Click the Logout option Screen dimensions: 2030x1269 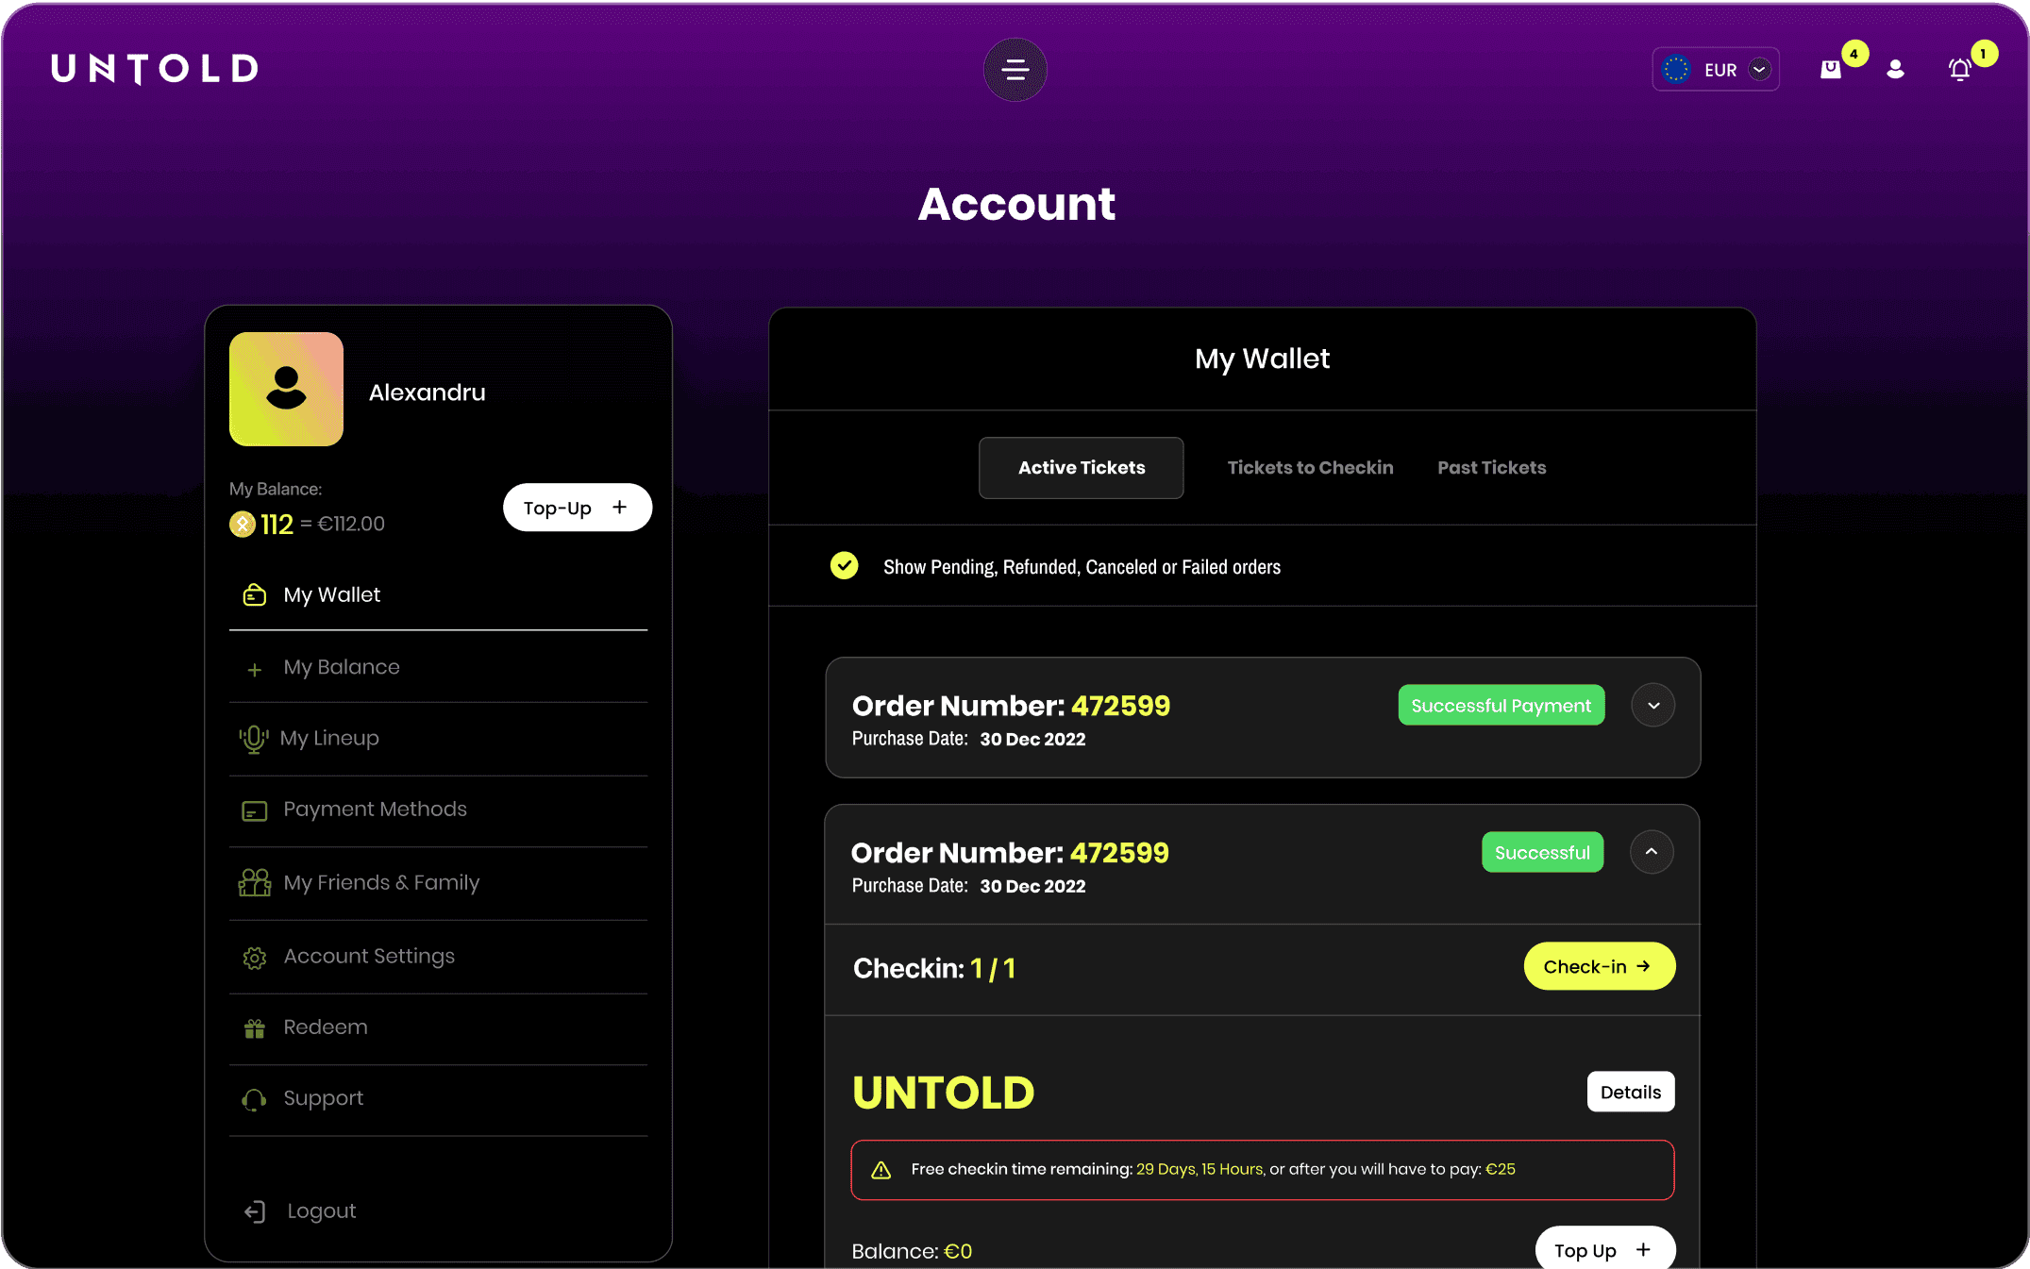(321, 1211)
